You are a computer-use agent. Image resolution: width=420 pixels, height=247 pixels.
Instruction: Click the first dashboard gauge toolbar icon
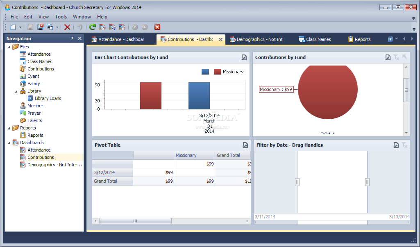pos(102,27)
